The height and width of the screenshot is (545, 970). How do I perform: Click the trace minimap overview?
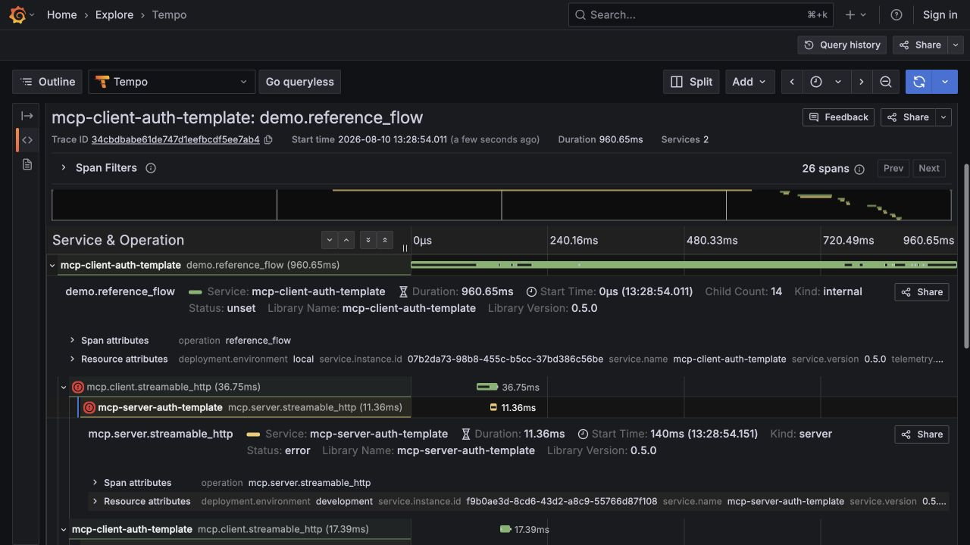click(x=501, y=205)
